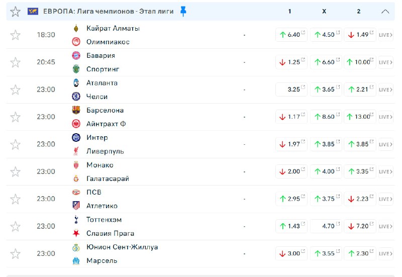402x277 pixels.
Task: Click the blue pin icon beside league title
Action: coord(183,11)
